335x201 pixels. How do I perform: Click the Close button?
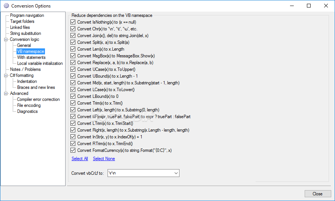318,194
